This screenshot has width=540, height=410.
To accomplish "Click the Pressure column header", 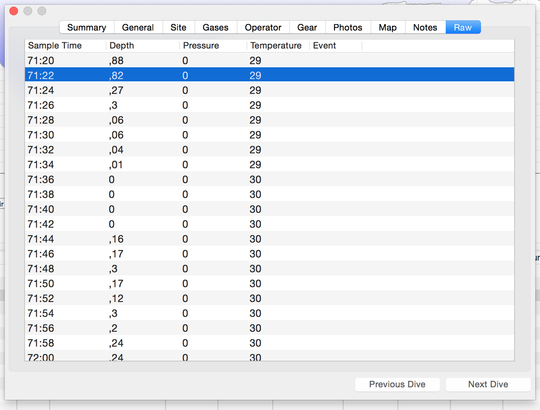I will [x=201, y=46].
